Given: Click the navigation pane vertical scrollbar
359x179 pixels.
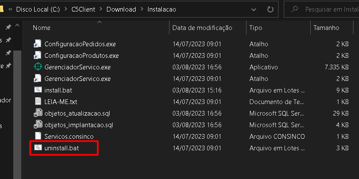Looking at the screenshot, I should [x=17, y=107].
